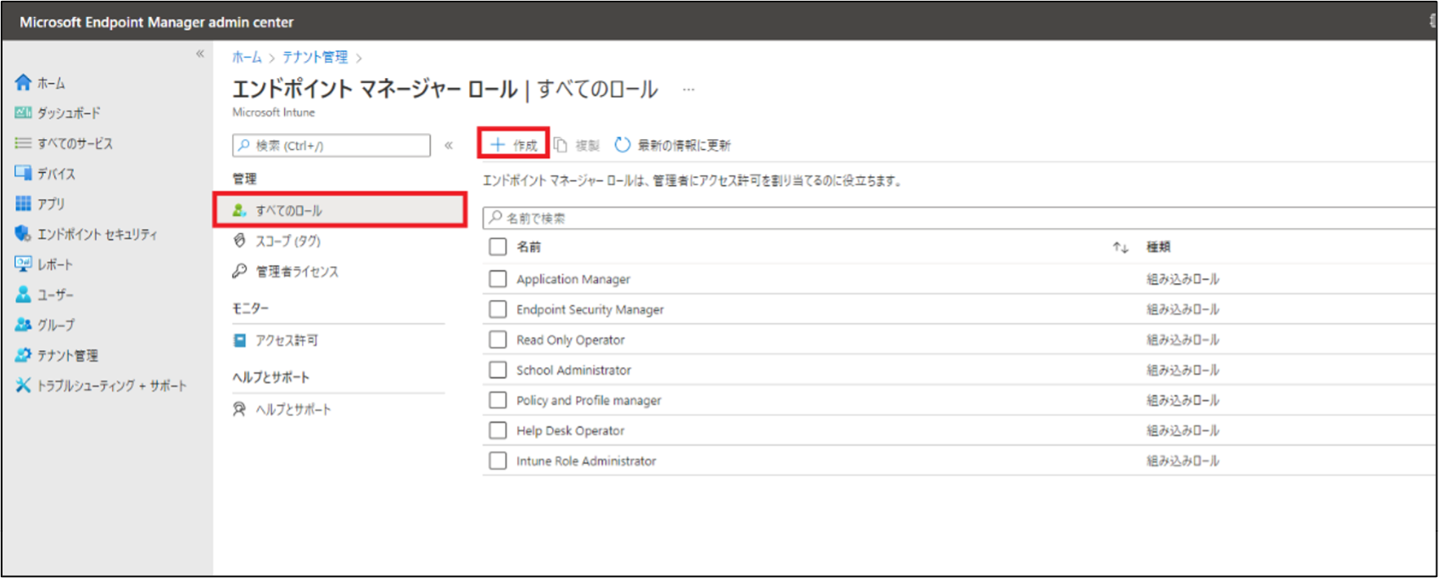
Task: Select the School Administrator checkbox
Action: pyautogui.click(x=498, y=370)
